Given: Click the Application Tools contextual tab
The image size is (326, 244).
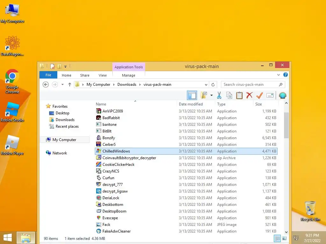Looking at the screenshot, I should tap(129, 67).
